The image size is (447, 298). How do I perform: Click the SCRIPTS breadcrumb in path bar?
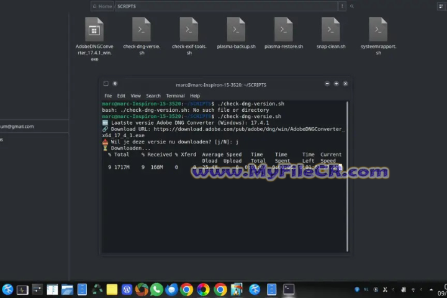tap(127, 6)
